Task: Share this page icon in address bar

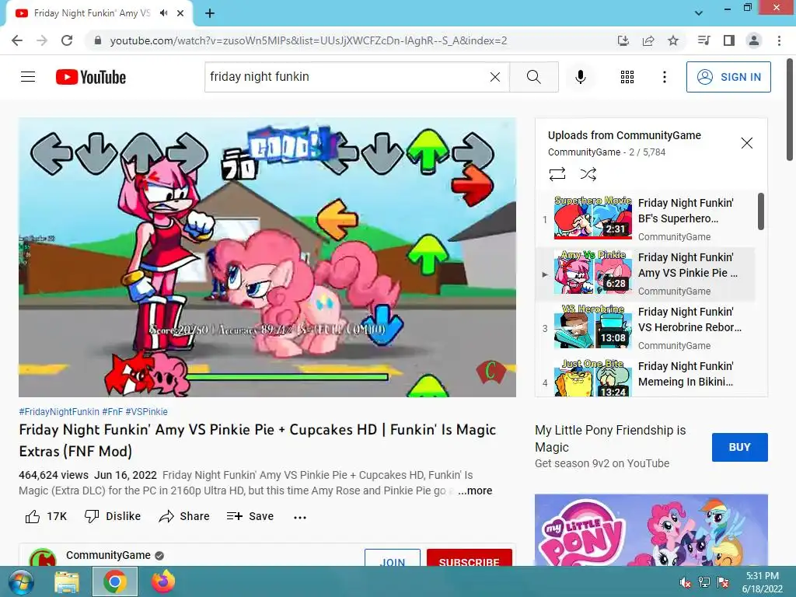Action: click(x=648, y=40)
